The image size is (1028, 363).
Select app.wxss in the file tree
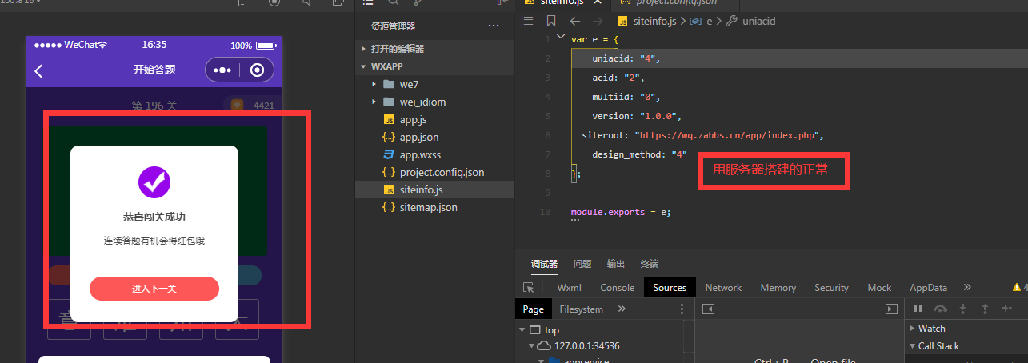point(421,154)
